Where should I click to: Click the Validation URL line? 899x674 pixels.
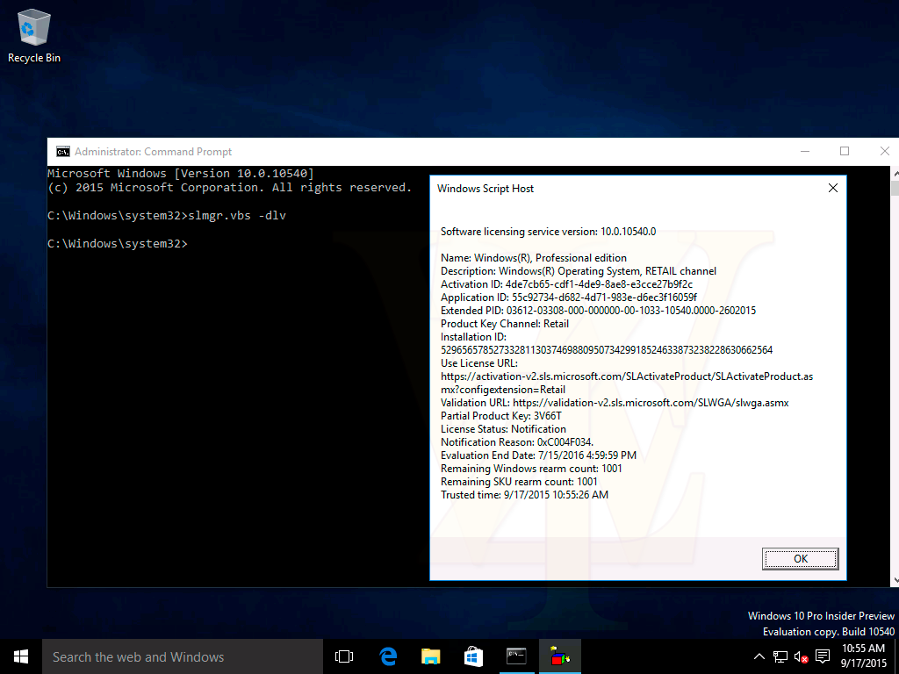pos(615,402)
